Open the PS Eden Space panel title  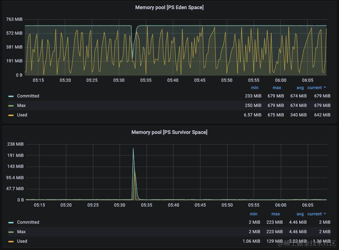tap(169, 7)
